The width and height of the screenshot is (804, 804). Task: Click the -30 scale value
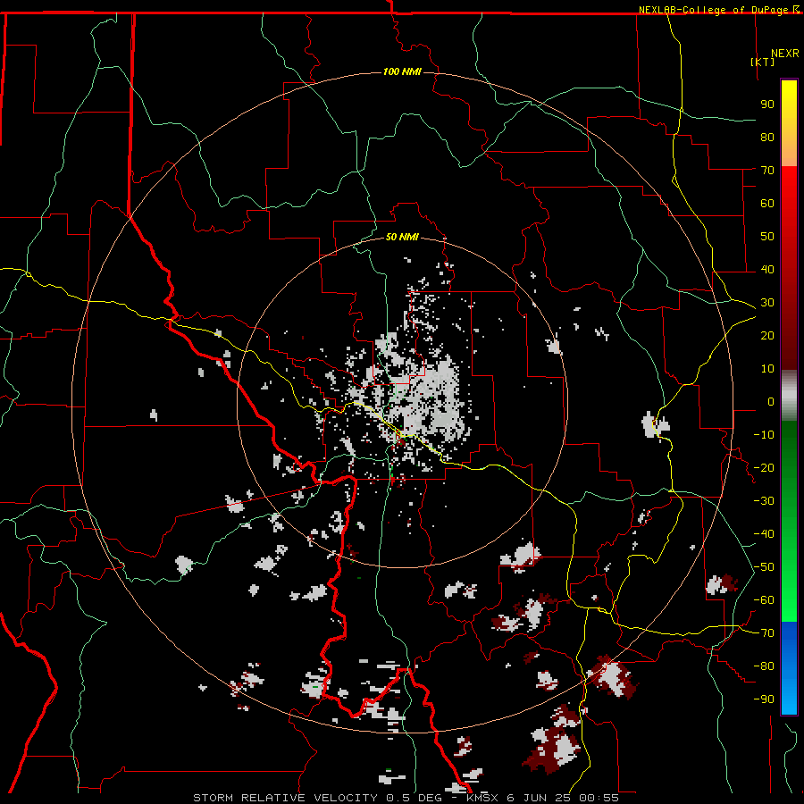764,501
